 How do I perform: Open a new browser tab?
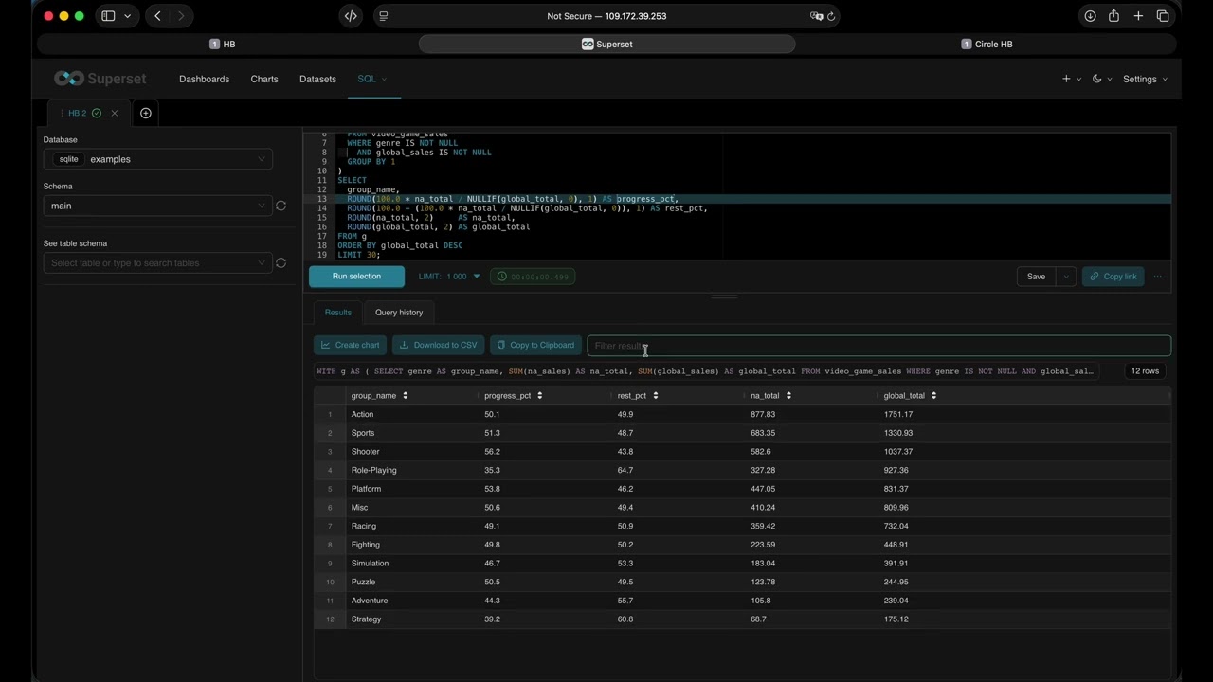(1138, 16)
